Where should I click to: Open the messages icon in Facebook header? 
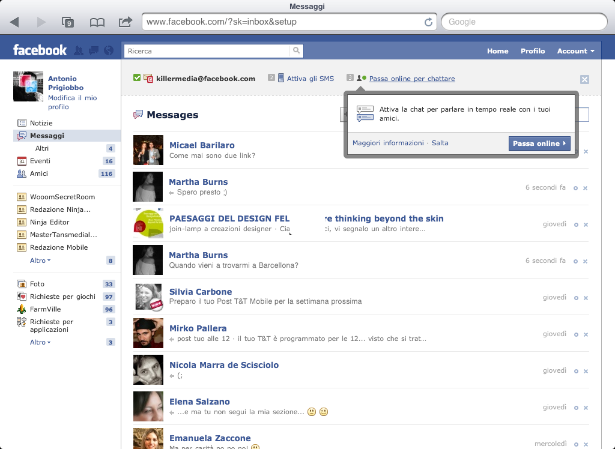[x=93, y=51]
